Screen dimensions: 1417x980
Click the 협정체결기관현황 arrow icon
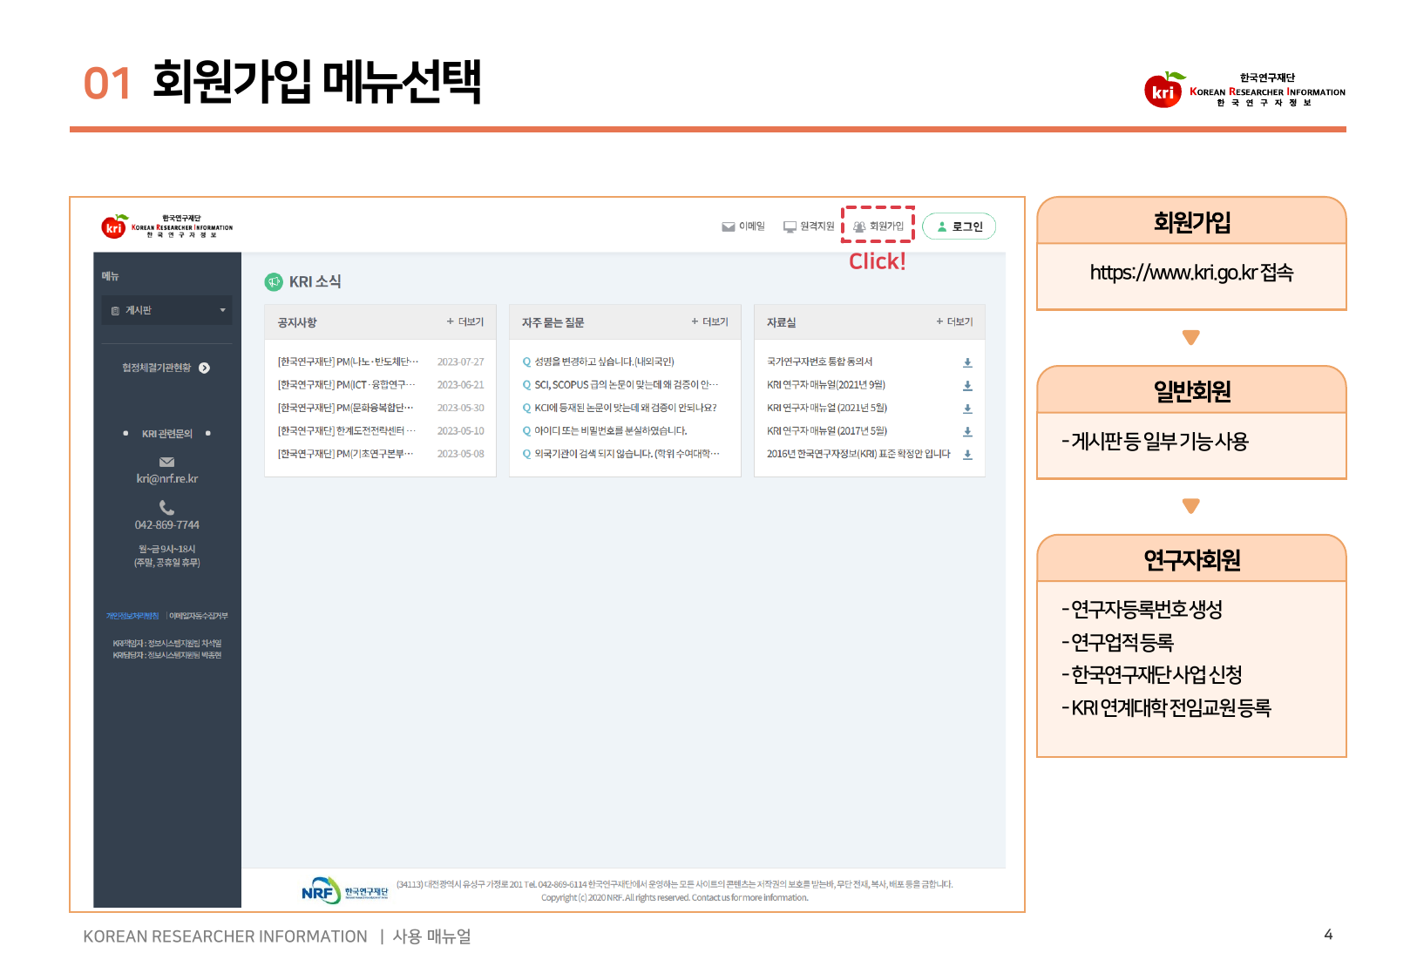click(x=204, y=368)
